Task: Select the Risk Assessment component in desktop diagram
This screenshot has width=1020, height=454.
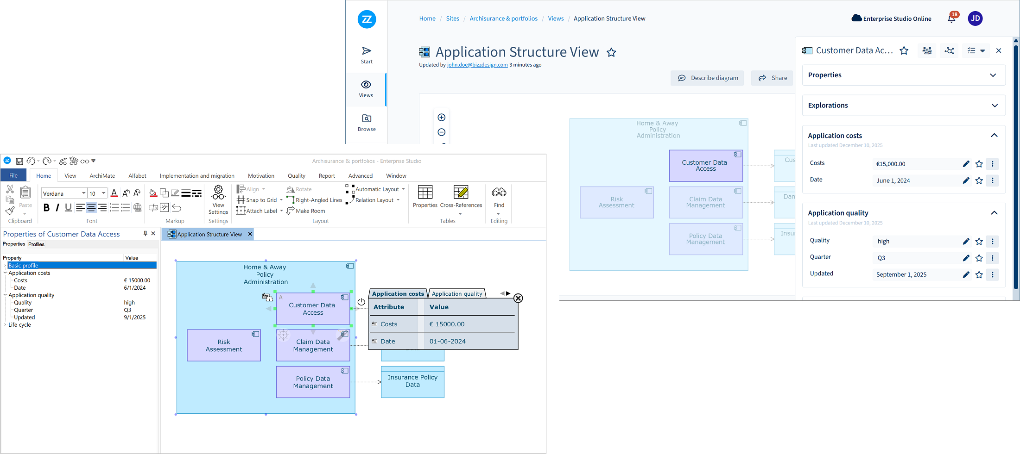Action: click(224, 345)
